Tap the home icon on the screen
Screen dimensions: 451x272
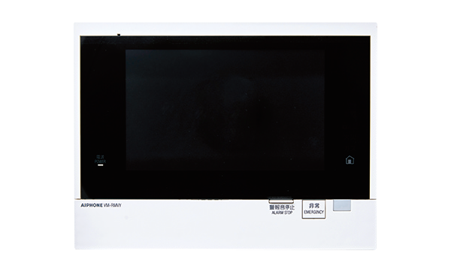click(350, 160)
